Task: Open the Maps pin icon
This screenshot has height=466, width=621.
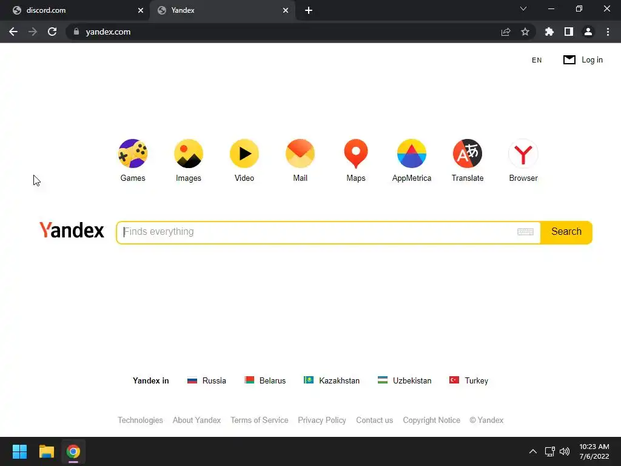Action: pyautogui.click(x=356, y=154)
